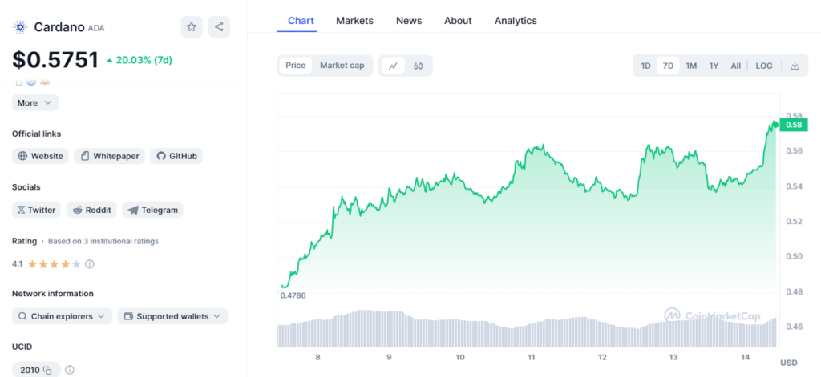
Task: Open the official Website link
Action: pyautogui.click(x=40, y=156)
